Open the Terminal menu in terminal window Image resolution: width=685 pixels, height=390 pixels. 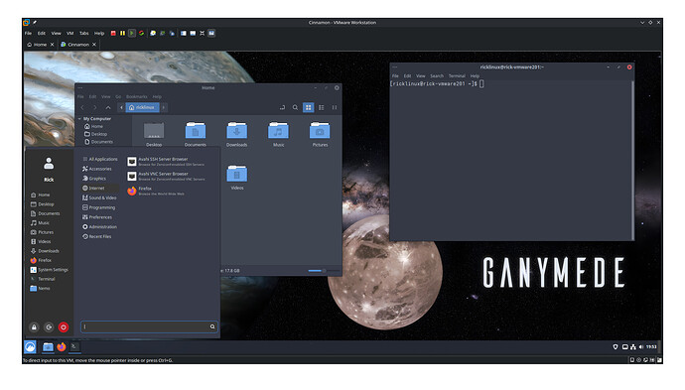[x=457, y=76]
